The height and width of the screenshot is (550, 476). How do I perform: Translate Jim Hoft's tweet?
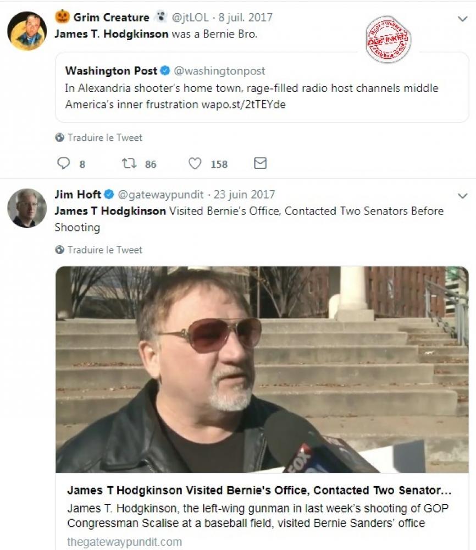pyautogui.click(x=104, y=250)
